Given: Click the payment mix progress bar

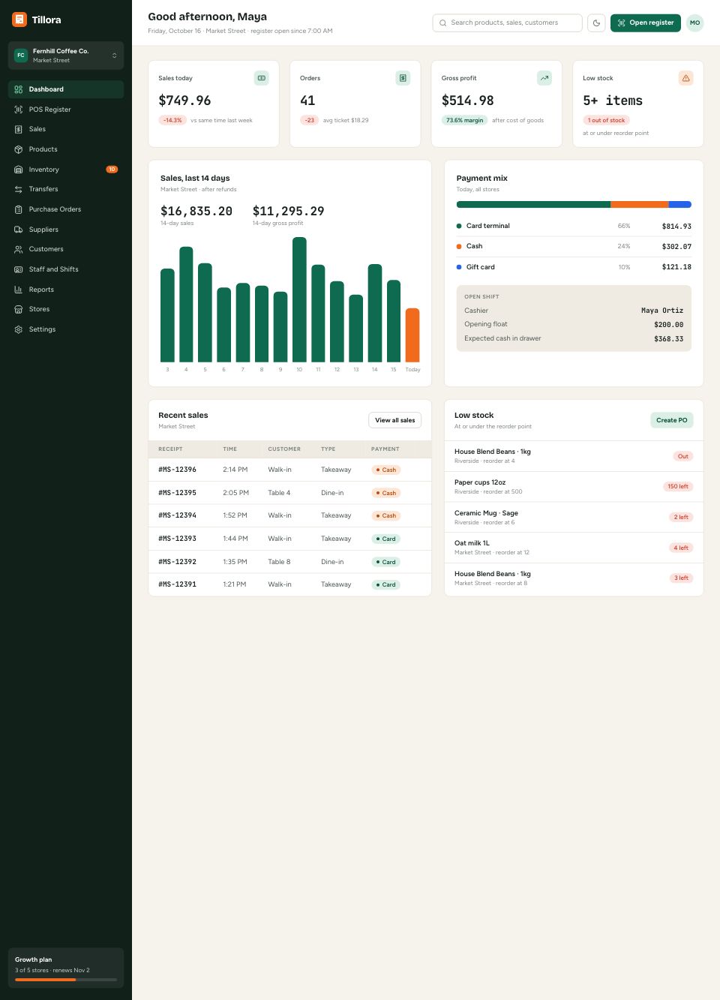Looking at the screenshot, I should point(574,204).
